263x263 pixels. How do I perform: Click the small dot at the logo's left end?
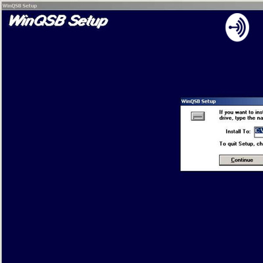click(230, 28)
